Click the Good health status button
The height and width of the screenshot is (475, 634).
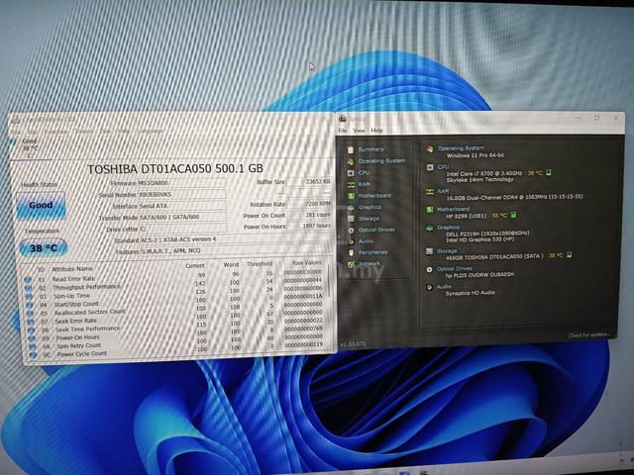pos(41,206)
